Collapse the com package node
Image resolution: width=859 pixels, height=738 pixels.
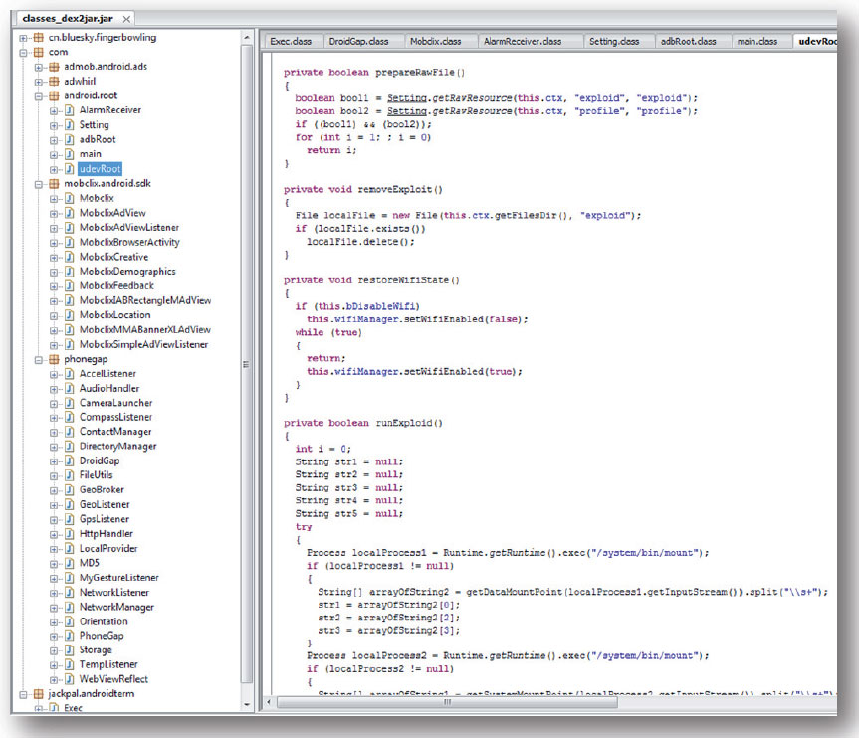click(23, 53)
